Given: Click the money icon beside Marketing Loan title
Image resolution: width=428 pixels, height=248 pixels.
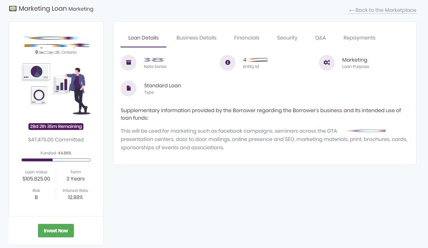Looking at the screenshot, I should coord(13,8).
